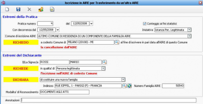Image resolution: width=203 pixels, height=104 pixels.
Task: Click the Indirizzo RUE EIFFEL field
Action: pyautogui.click(x=88, y=86)
